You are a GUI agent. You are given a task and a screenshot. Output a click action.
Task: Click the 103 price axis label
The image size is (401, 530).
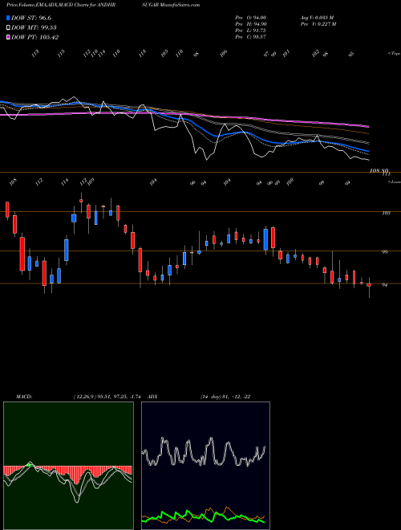pos(386,213)
